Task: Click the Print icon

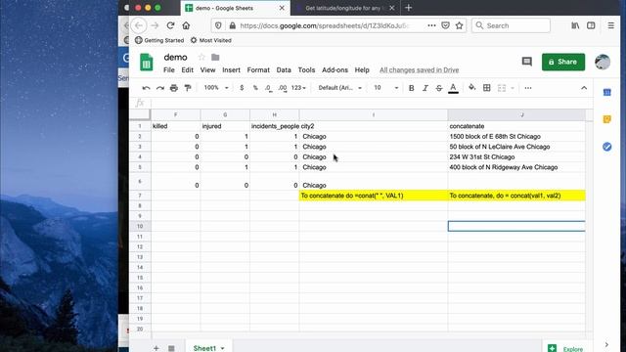Action: click(174, 88)
